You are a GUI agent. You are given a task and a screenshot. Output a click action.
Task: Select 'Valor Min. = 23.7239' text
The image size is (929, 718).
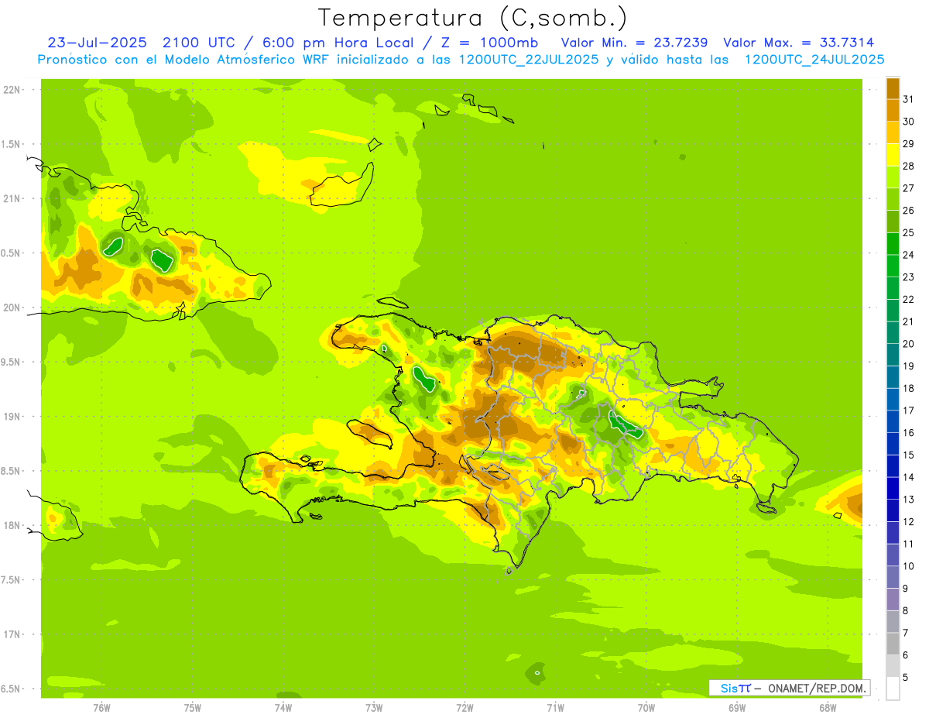click(x=635, y=43)
